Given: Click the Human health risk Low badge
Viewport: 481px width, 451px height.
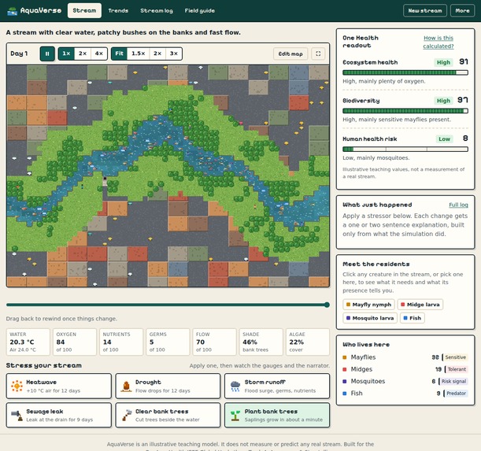Looking at the screenshot, I should [444, 139].
